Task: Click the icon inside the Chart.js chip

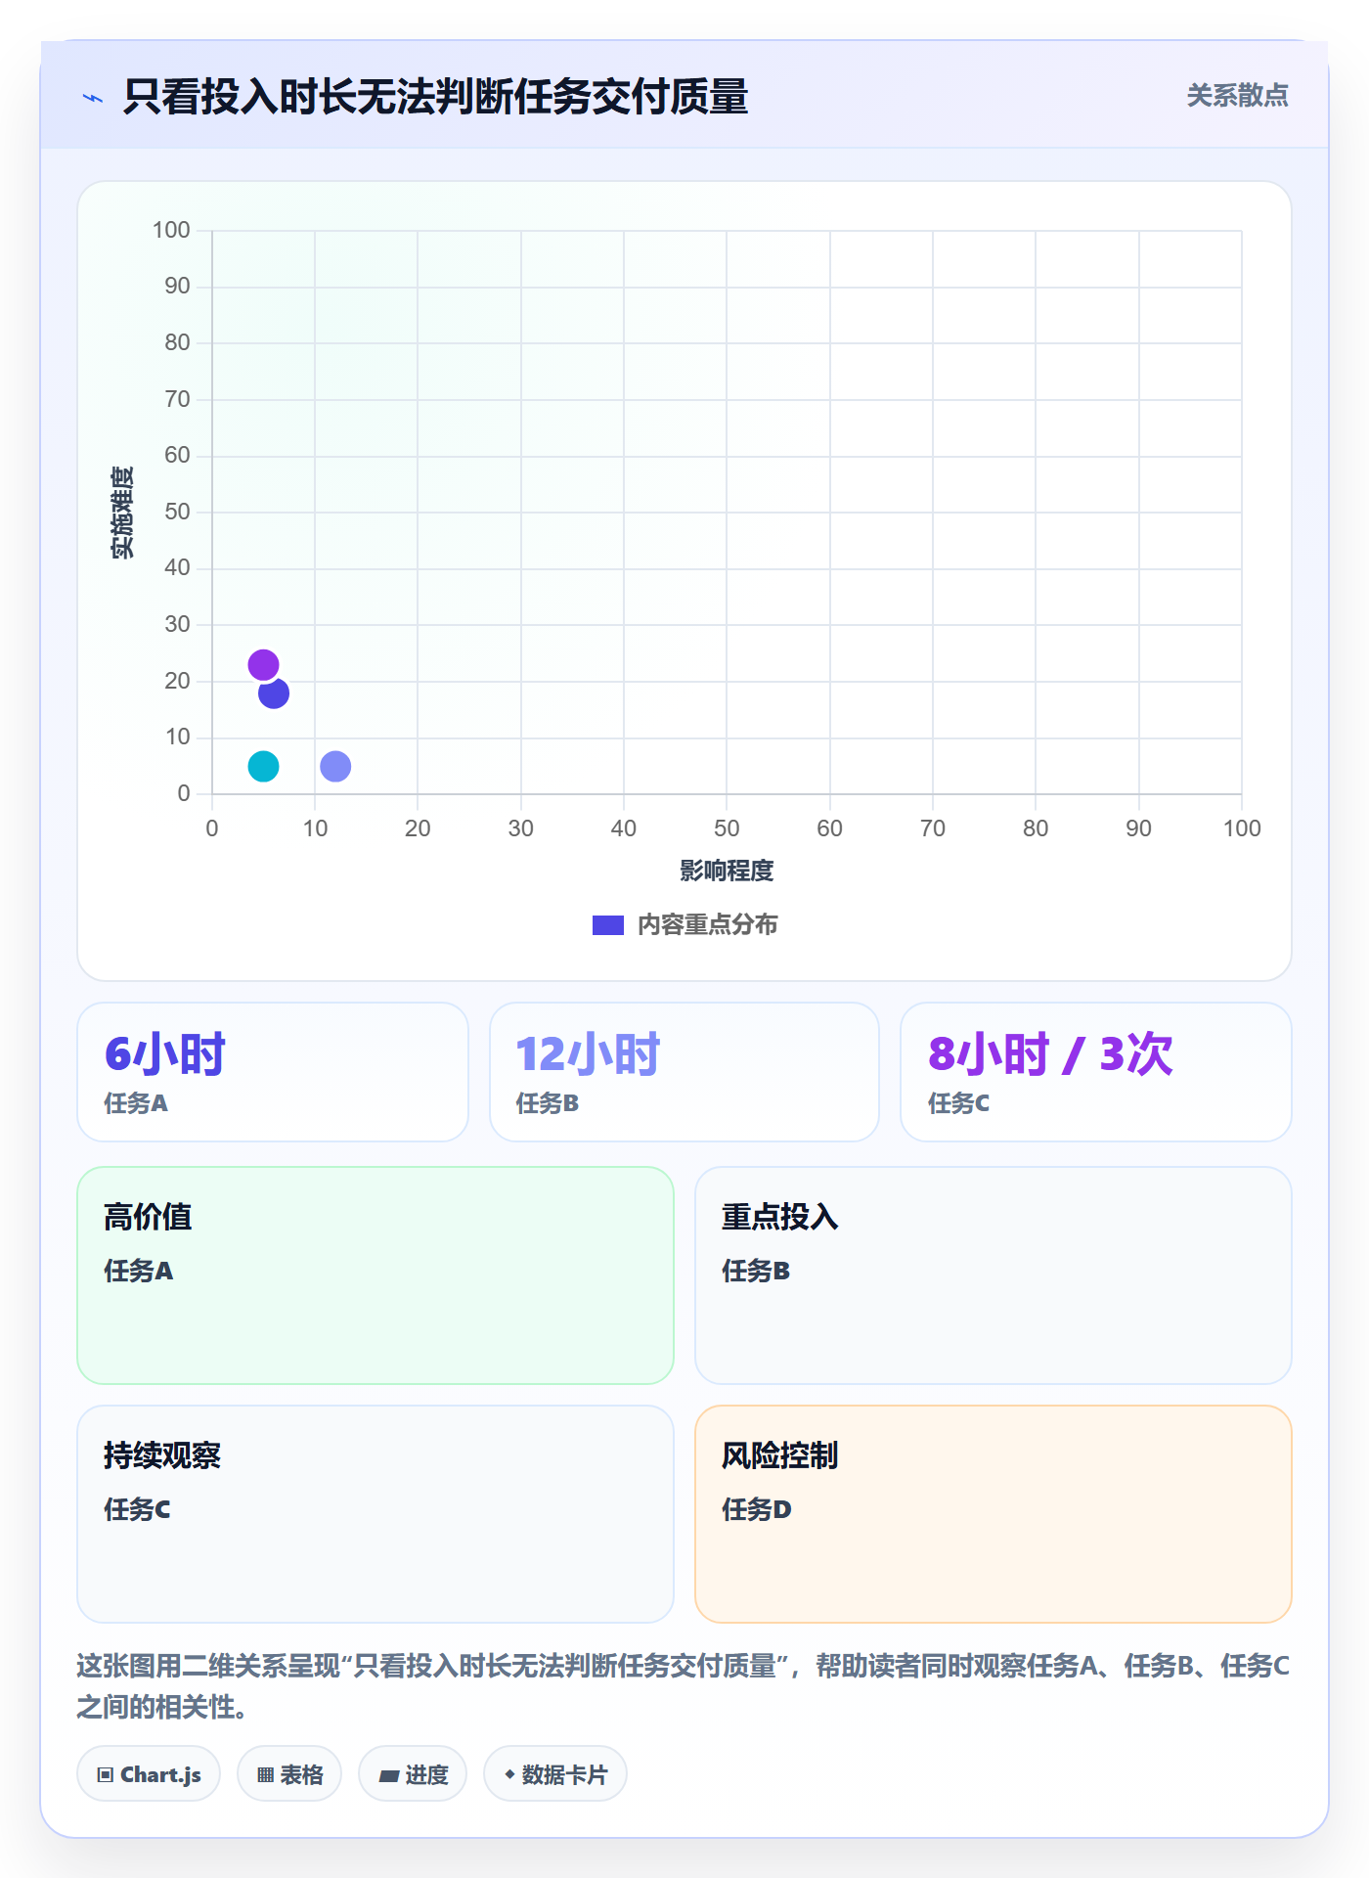Action: coord(106,1774)
